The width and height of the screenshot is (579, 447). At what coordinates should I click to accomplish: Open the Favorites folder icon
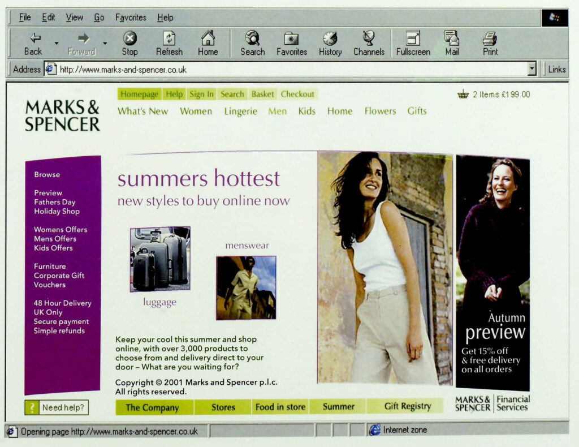click(291, 38)
